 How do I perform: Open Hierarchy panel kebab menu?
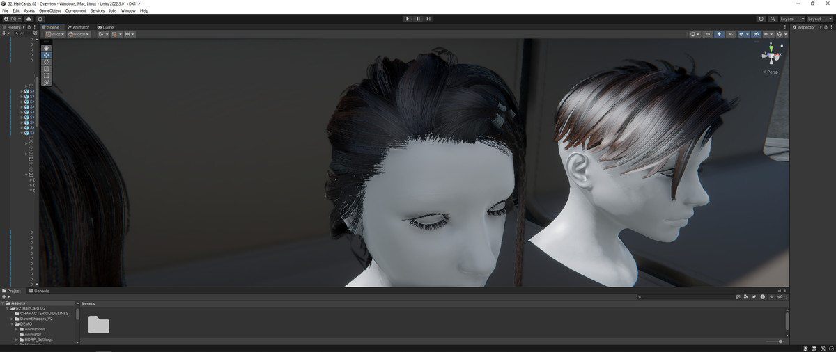35,27
